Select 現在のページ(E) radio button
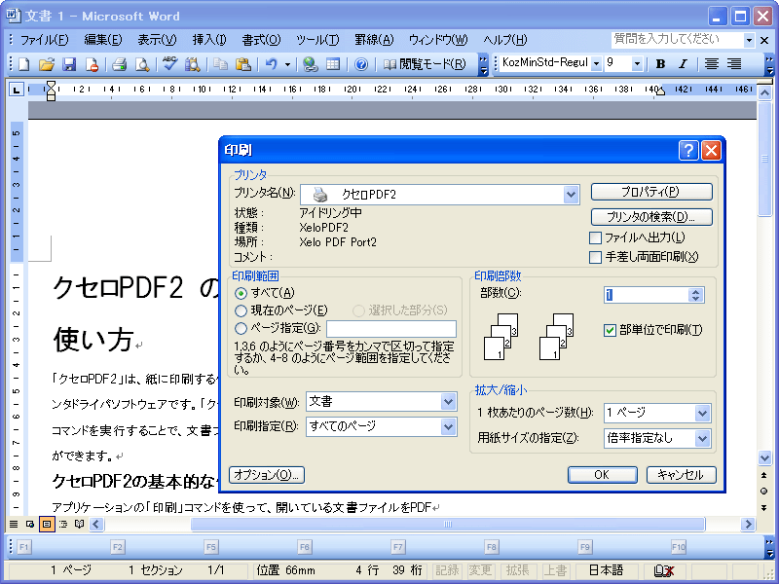Screen dimensions: 779x584 [241, 310]
